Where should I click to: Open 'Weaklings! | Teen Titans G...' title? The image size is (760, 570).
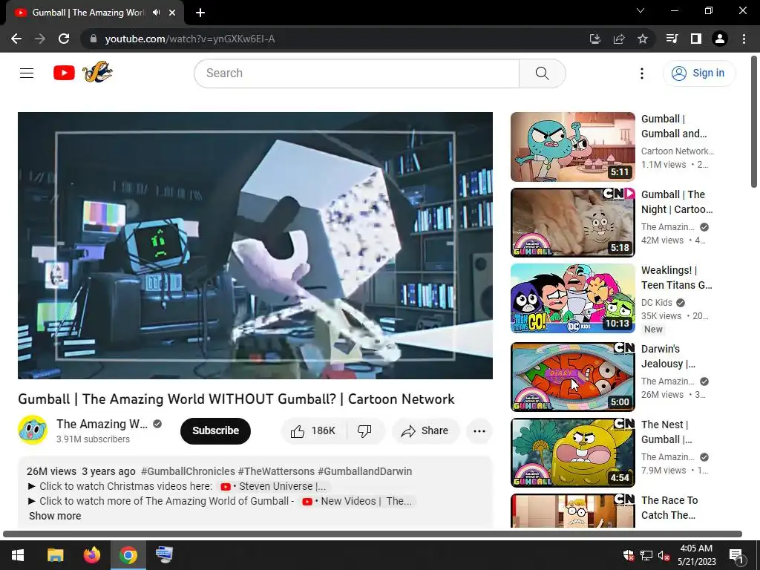(x=677, y=278)
